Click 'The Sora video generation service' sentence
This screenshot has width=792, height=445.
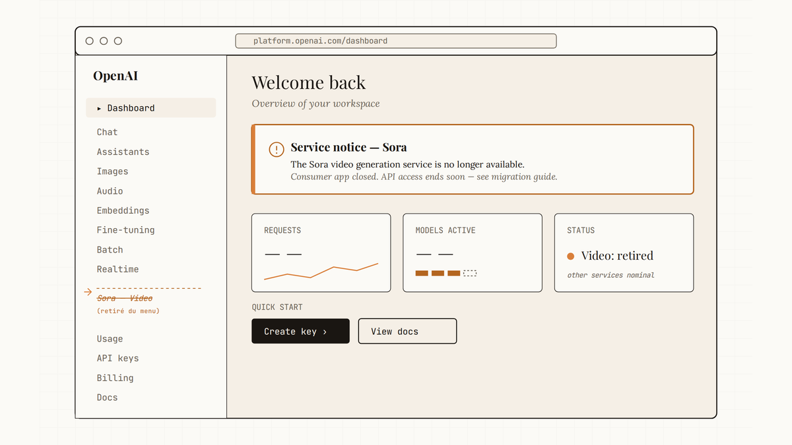[407, 164]
